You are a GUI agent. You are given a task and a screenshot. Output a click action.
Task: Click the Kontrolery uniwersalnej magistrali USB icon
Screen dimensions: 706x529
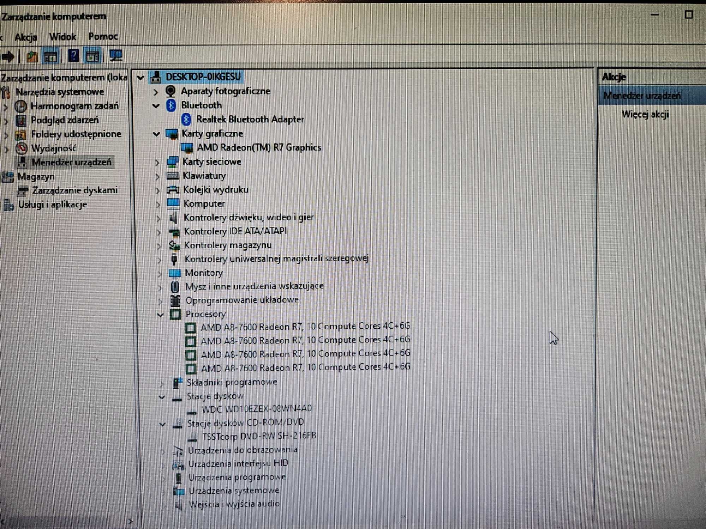point(174,259)
